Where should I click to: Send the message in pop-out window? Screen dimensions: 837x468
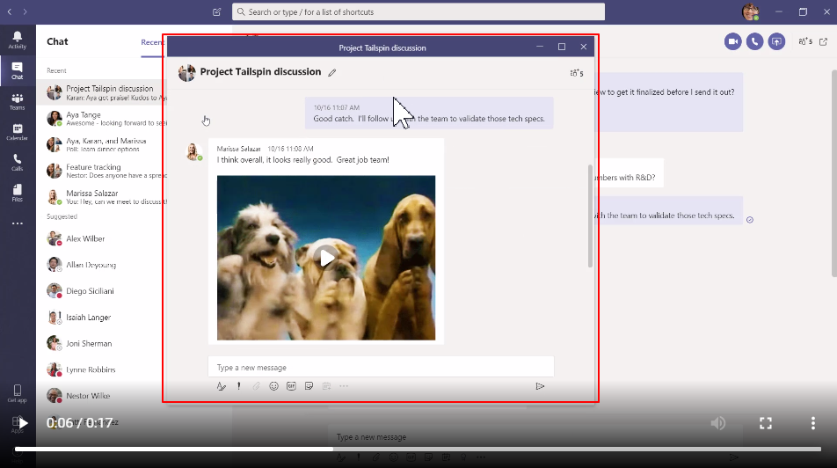(540, 386)
